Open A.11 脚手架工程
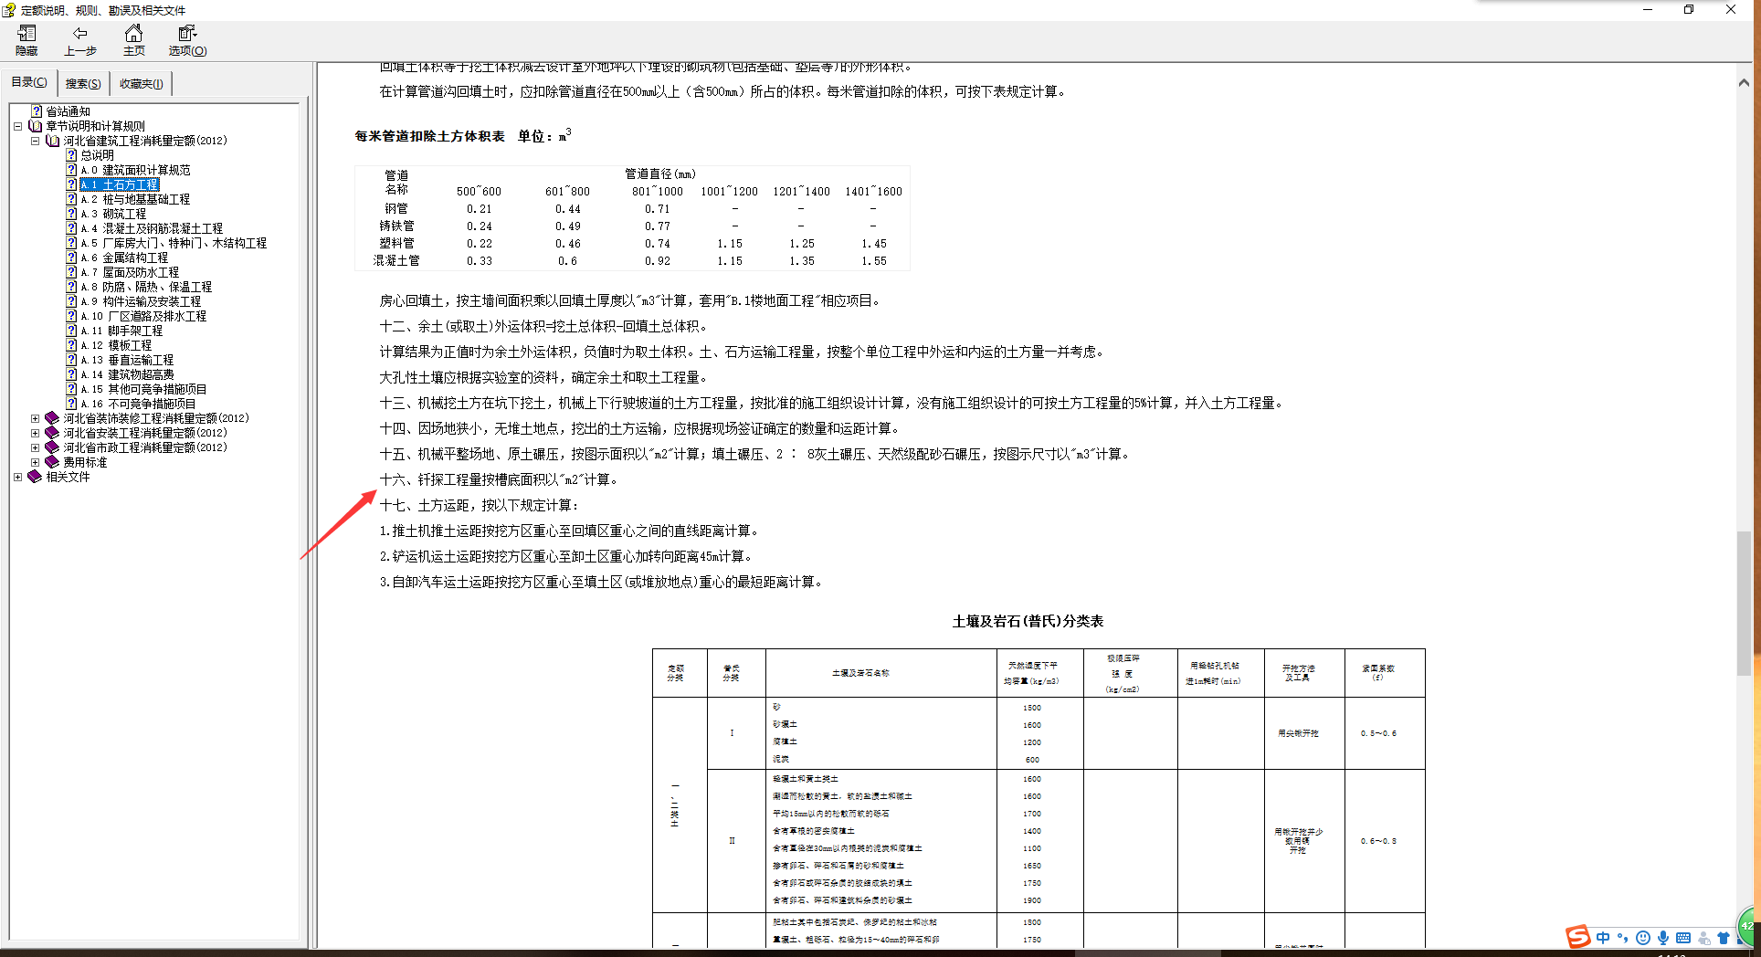 click(x=121, y=331)
